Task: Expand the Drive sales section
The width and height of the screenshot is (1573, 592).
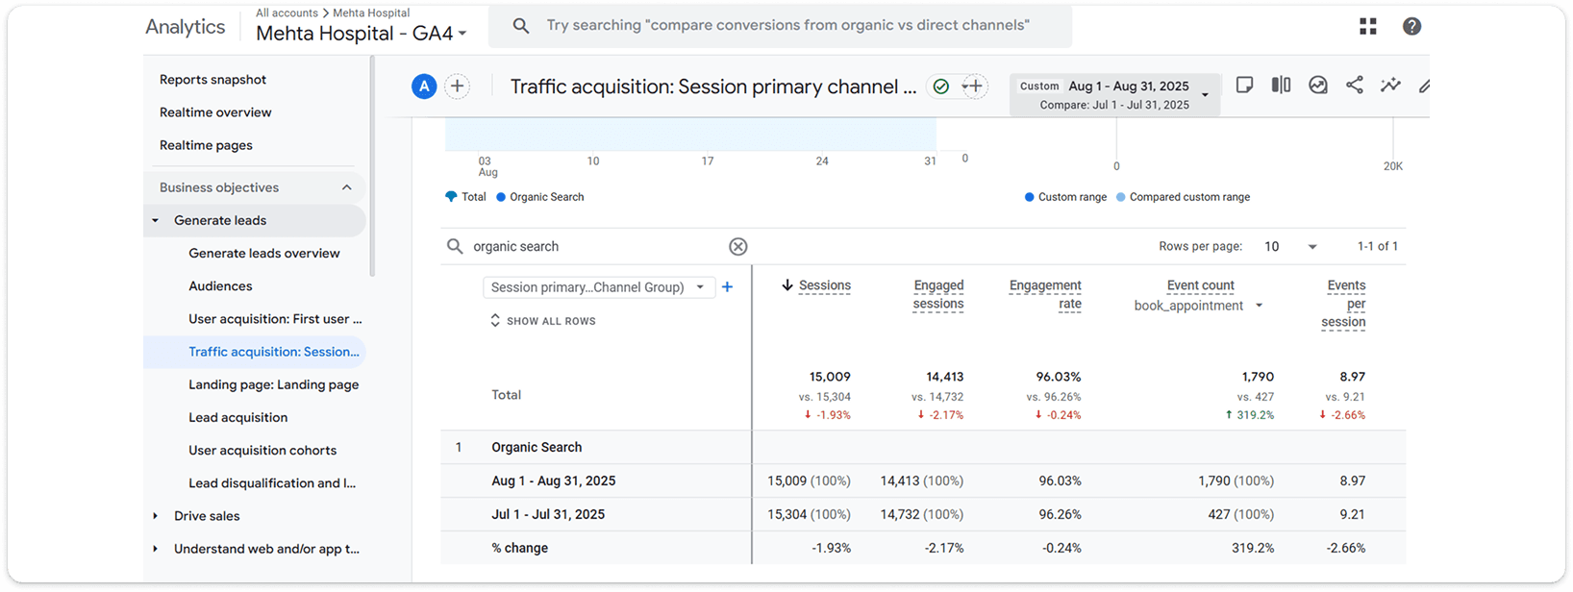Action: click(156, 516)
